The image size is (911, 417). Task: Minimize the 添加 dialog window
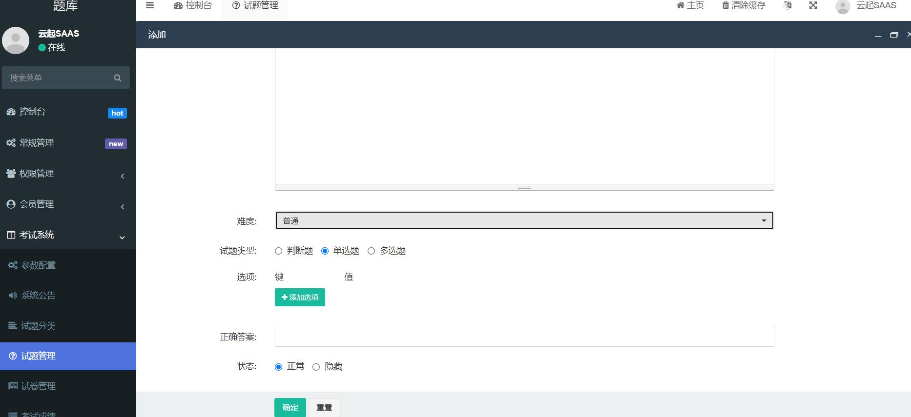[878, 35]
